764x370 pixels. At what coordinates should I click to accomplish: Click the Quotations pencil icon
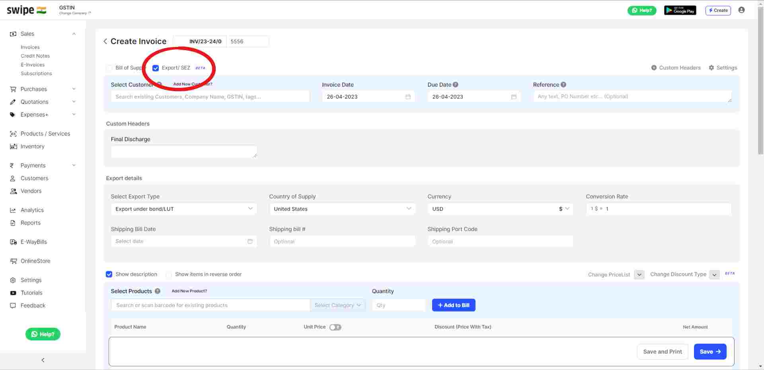coord(13,102)
